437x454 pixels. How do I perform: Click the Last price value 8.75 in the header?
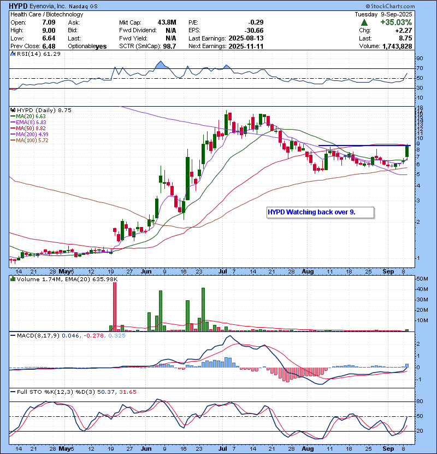click(x=405, y=38)
